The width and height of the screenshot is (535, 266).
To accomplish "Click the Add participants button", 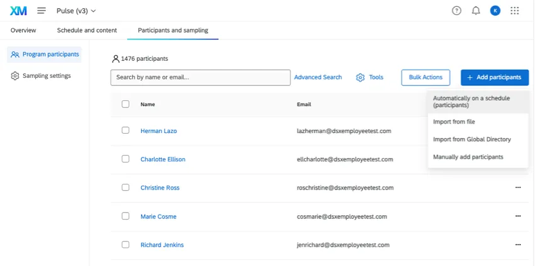I will tap(494, 77).
